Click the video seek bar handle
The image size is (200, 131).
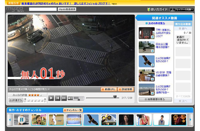click(115, 97)
